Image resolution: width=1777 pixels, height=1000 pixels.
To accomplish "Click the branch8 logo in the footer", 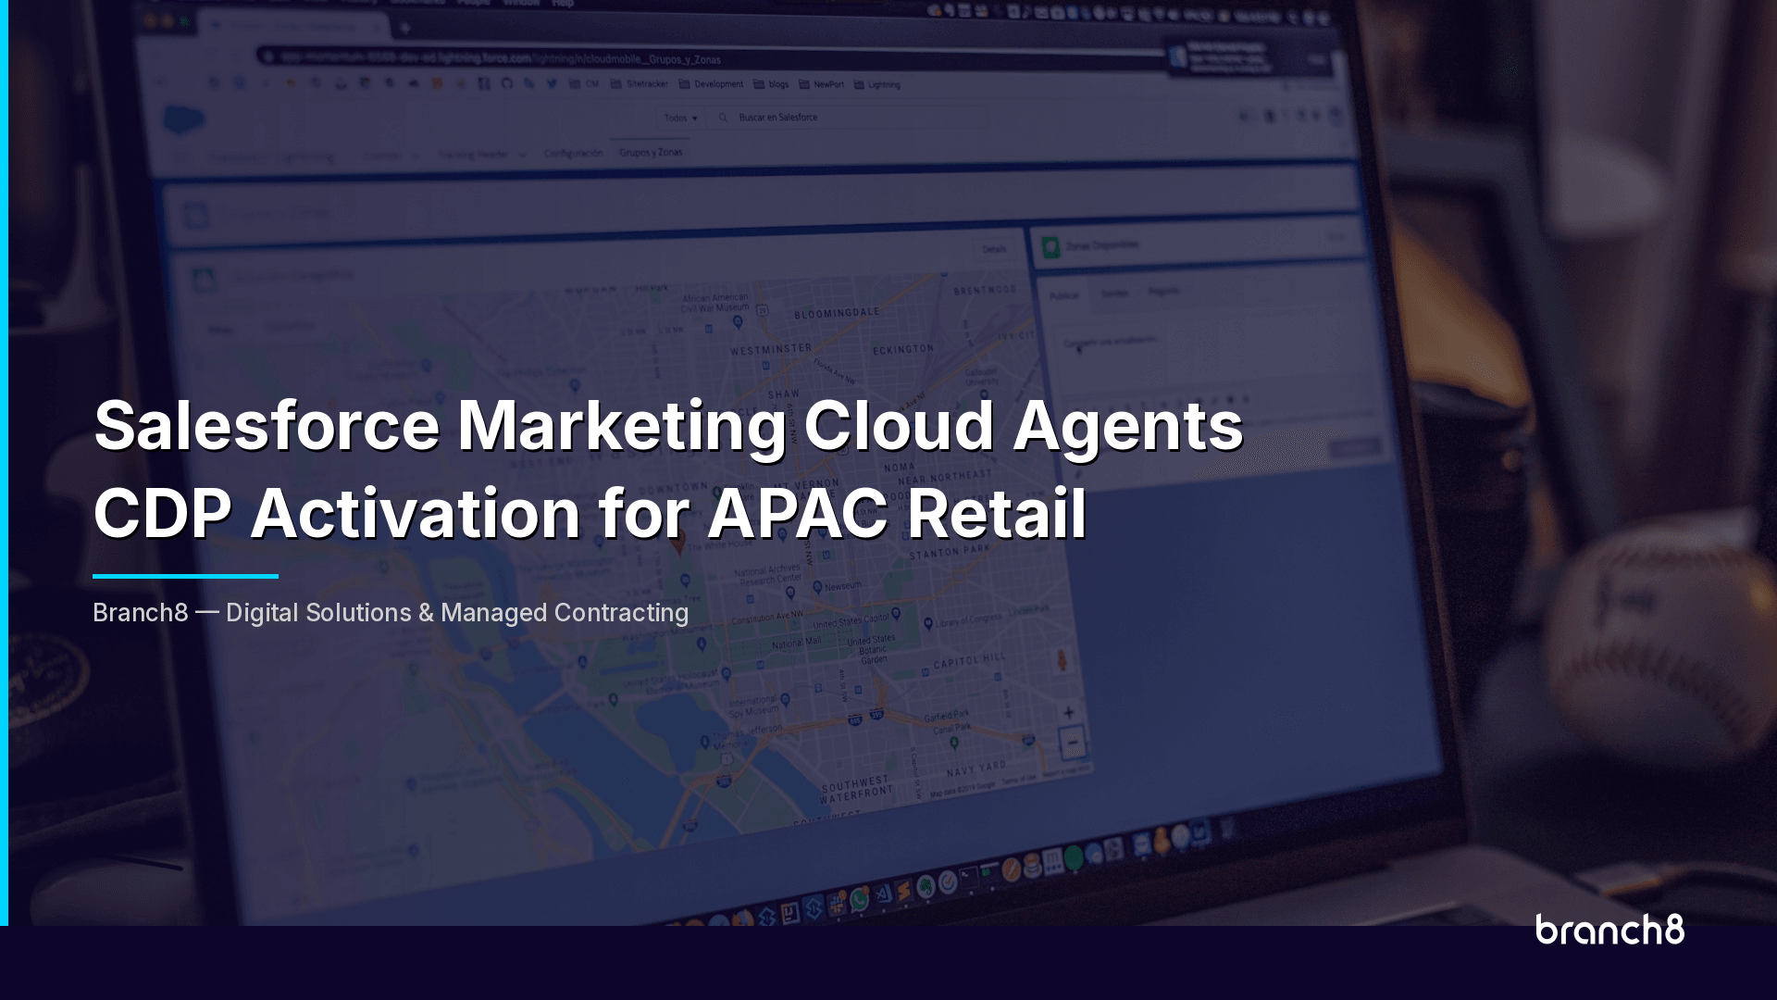I will coord(1610,930).
